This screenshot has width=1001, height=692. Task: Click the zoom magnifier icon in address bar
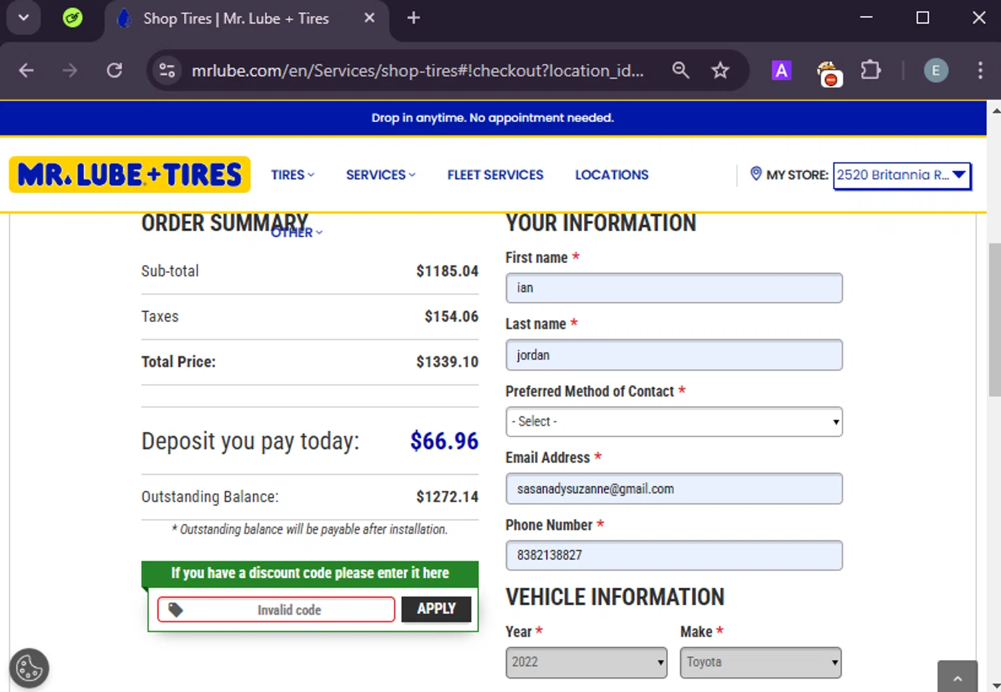point(680,70)
